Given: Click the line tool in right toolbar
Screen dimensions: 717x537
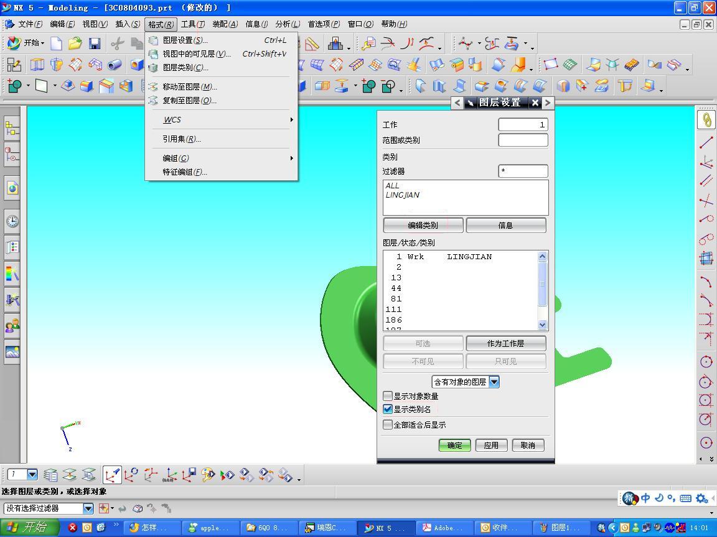Looking at the screenshot, I should tap(706, 142).
